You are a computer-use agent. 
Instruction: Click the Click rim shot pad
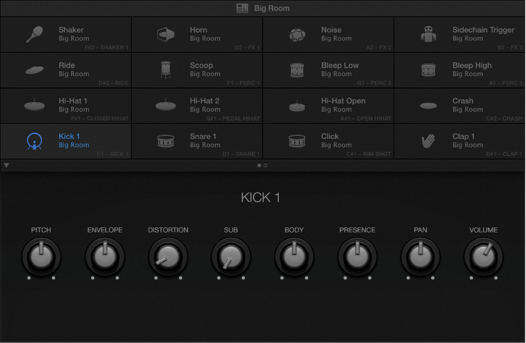[328, 140]
